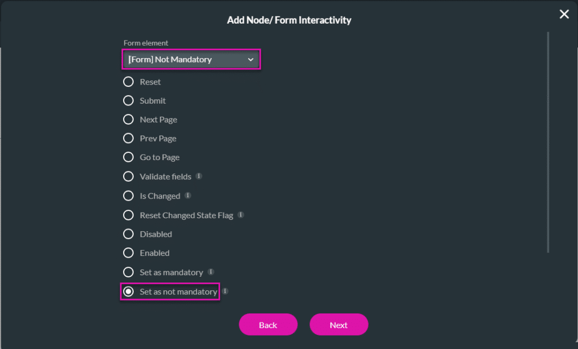
Task: Click the info icon near Set as mandatory
Action: pos(212,271)
